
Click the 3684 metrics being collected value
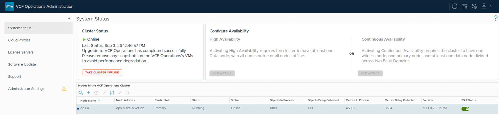coord(388,108)
